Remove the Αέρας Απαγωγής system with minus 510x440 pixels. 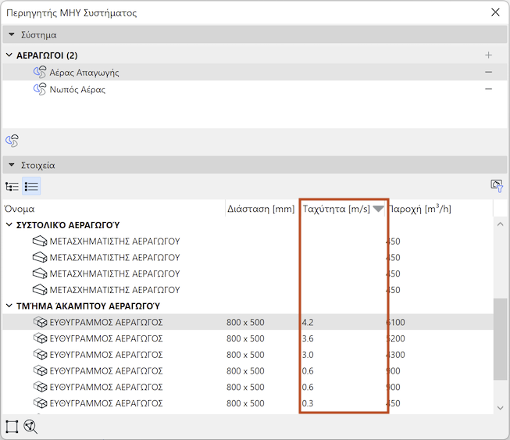[489, 73]
